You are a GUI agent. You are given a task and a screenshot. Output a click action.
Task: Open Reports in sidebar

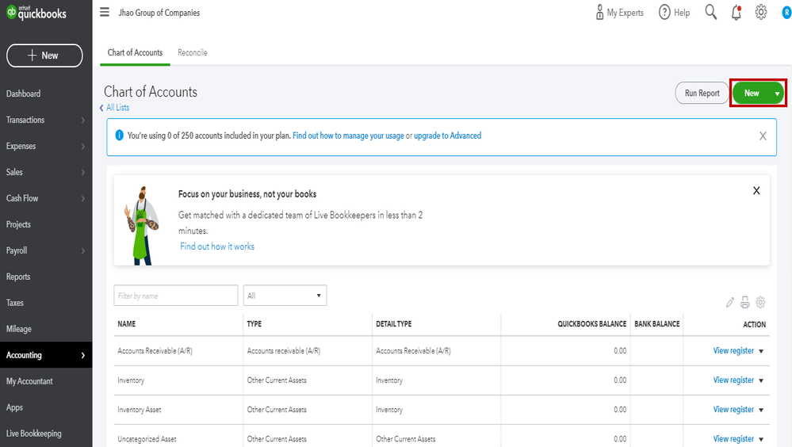(x=18, y=277)
